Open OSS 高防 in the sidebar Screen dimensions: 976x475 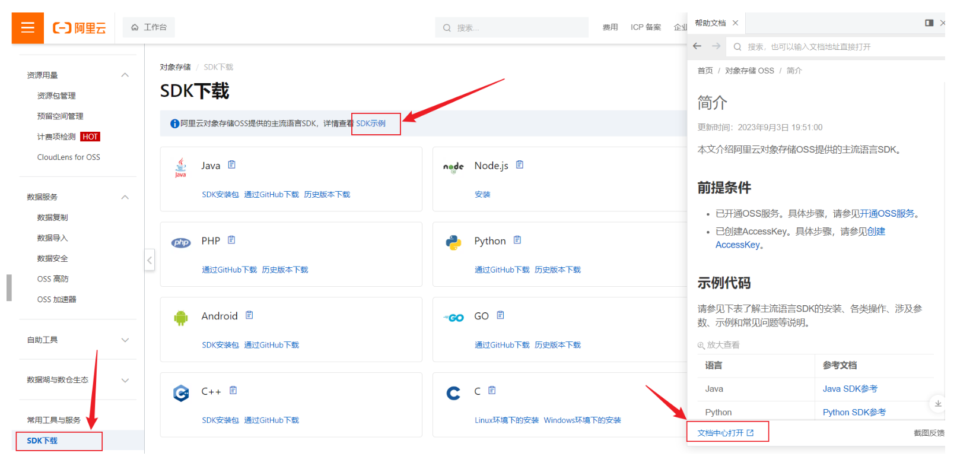[x=53, y=279]
